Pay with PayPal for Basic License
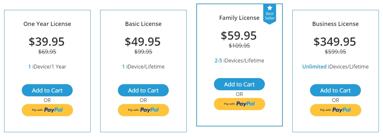Screen dimensions: 383x137 (143, 110)
